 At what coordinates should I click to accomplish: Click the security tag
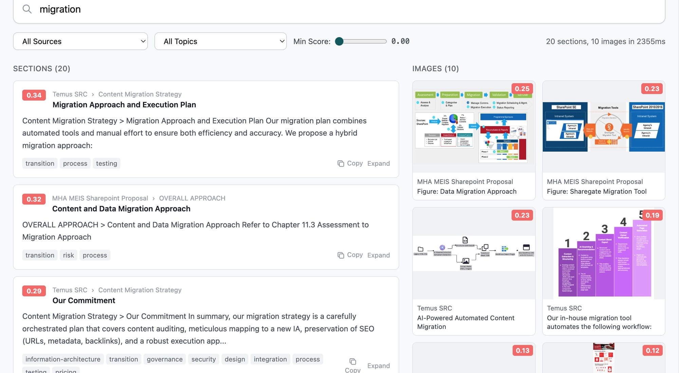(203, 359)
